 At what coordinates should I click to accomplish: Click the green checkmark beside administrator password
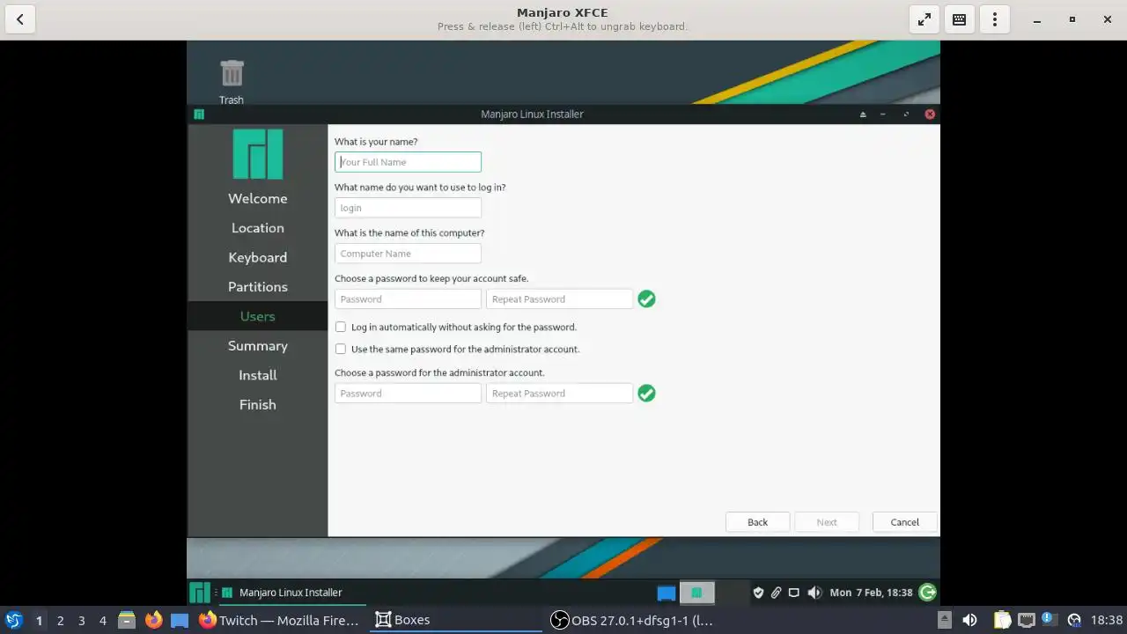click(646, 393)
